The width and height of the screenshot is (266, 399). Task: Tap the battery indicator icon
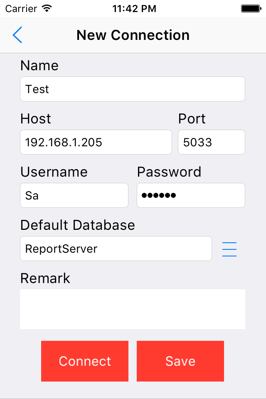[x=251, y=9]
